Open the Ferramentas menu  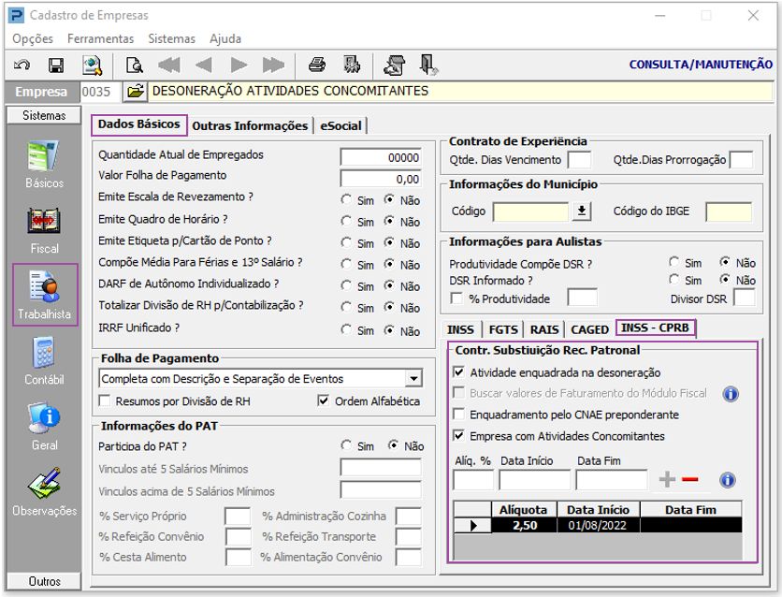[x=100, y=38]
